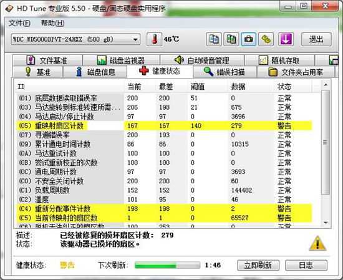Click the 46℃ temperature reading

(x=171, y=39)
